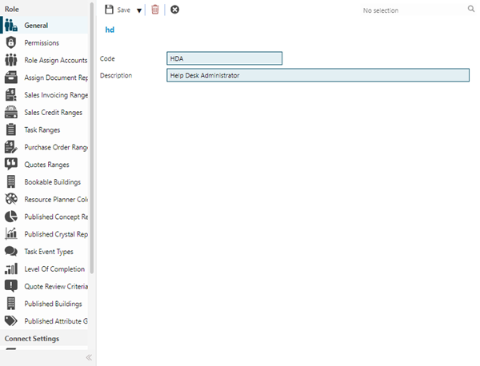The image size is (480, 366).
Task: Click the Bookable Buildings icon
Action: [11, 182]
